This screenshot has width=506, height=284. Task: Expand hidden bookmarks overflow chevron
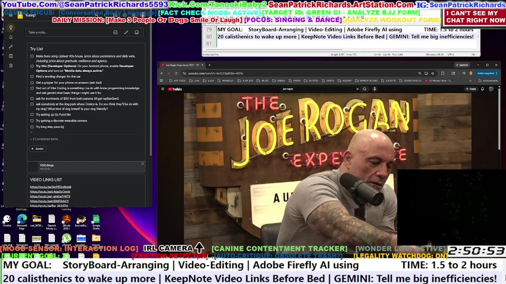[470, 81]
